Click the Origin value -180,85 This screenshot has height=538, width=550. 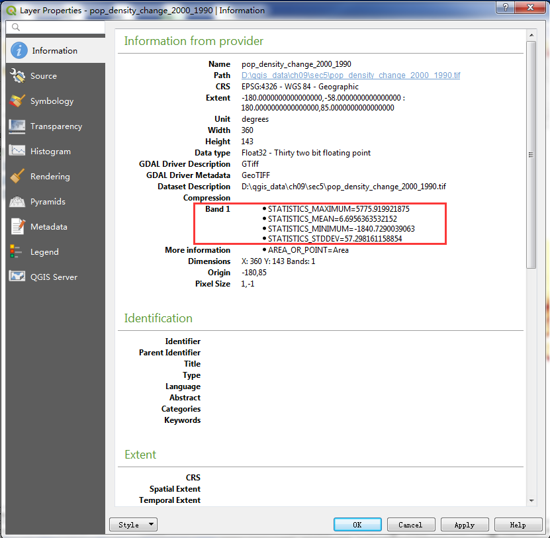click(x=253, y=273)
